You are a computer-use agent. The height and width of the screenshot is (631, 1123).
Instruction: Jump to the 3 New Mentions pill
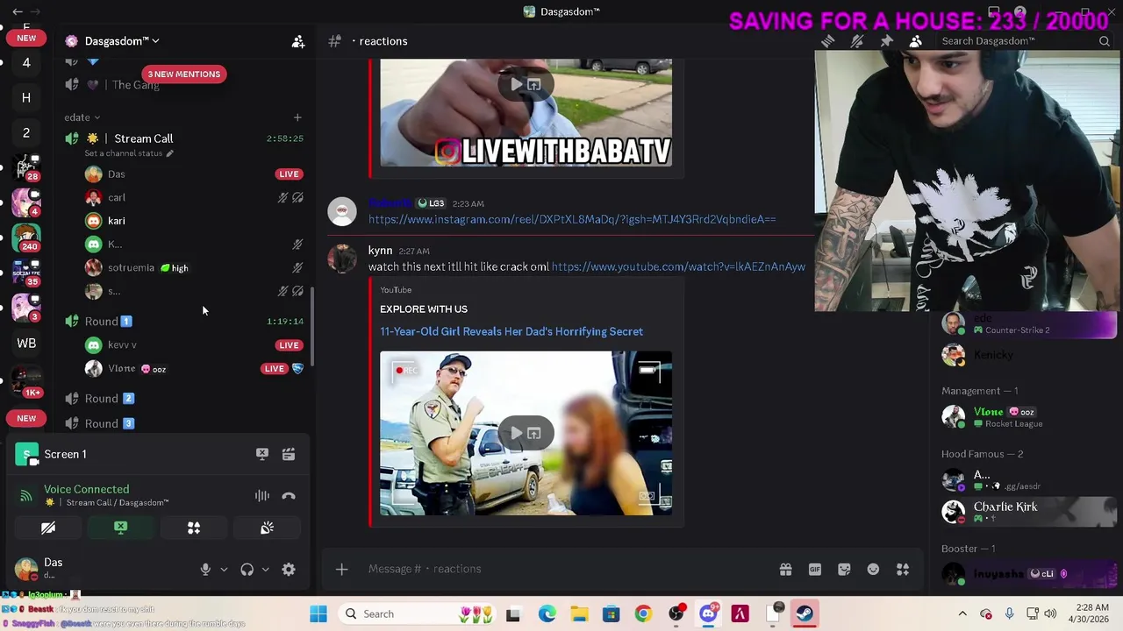click(x=183, y=74)
